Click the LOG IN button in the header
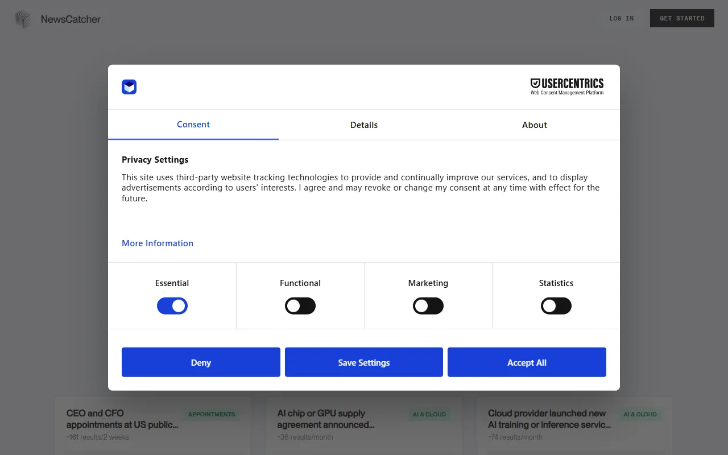Screen dimensions: 728x455 point(622,18)
